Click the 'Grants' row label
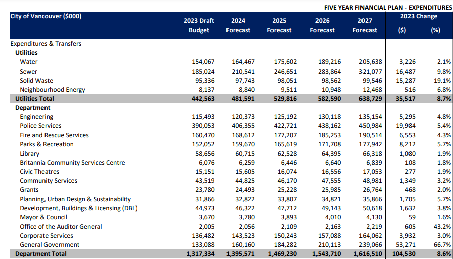This screenshot has width=453, height=259. [29, 190]
